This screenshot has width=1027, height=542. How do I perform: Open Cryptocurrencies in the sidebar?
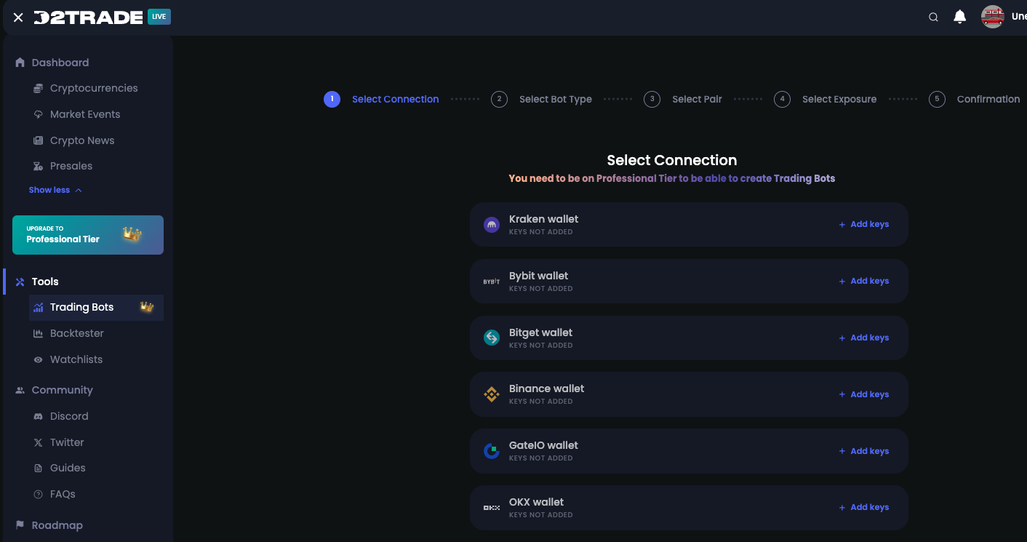pos(94,88)
